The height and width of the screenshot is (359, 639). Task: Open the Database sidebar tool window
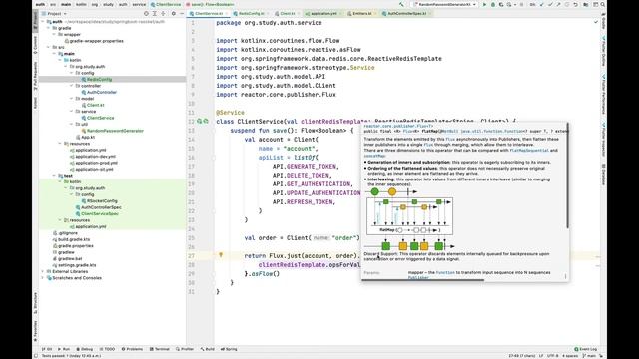click(x=603, y=175)
